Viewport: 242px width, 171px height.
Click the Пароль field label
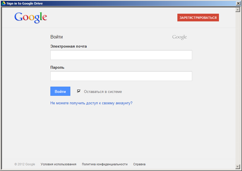pyautogui.click(x=57, y=68)
